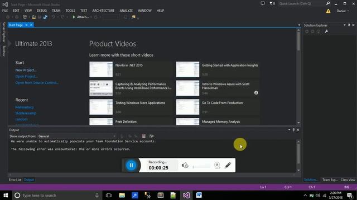Viewport: 357px width, 200px height.
Task: Open the Show output from dropdown
Action: 77,136
